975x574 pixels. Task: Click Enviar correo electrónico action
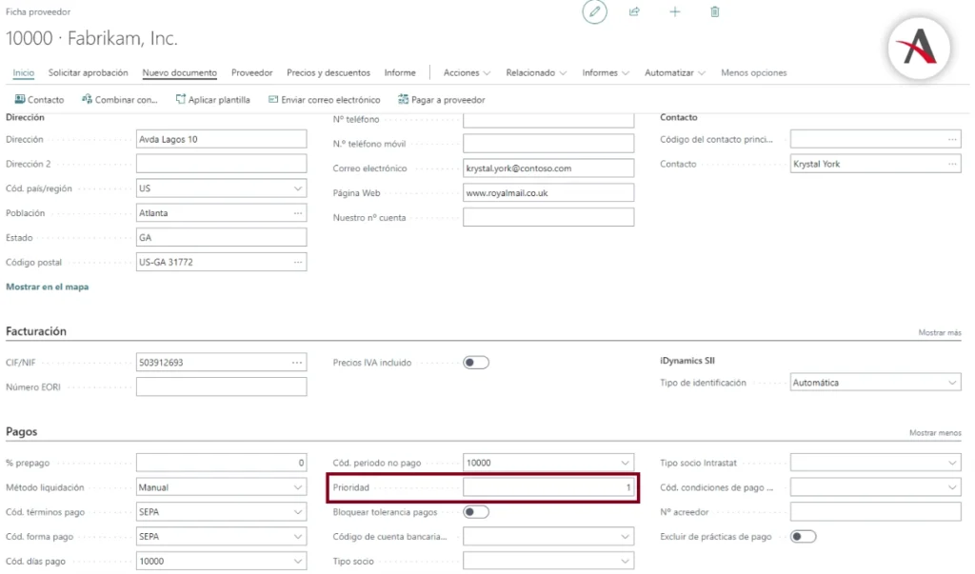click(x=324, y=100)
